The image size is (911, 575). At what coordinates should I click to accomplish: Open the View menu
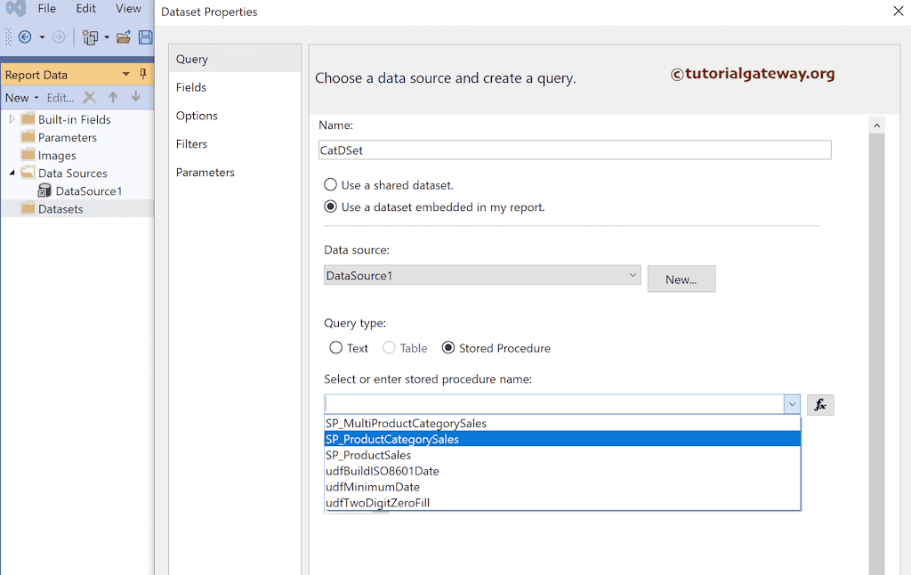click(x=128, y=8)
